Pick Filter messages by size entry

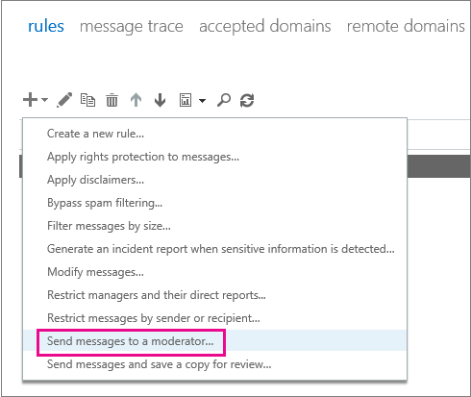click(x=109, y=226)
